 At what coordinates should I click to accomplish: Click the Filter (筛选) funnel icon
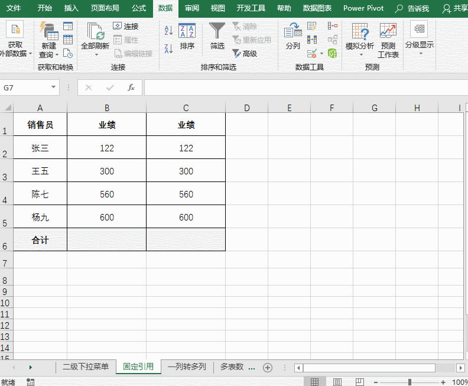coord(217,33)
